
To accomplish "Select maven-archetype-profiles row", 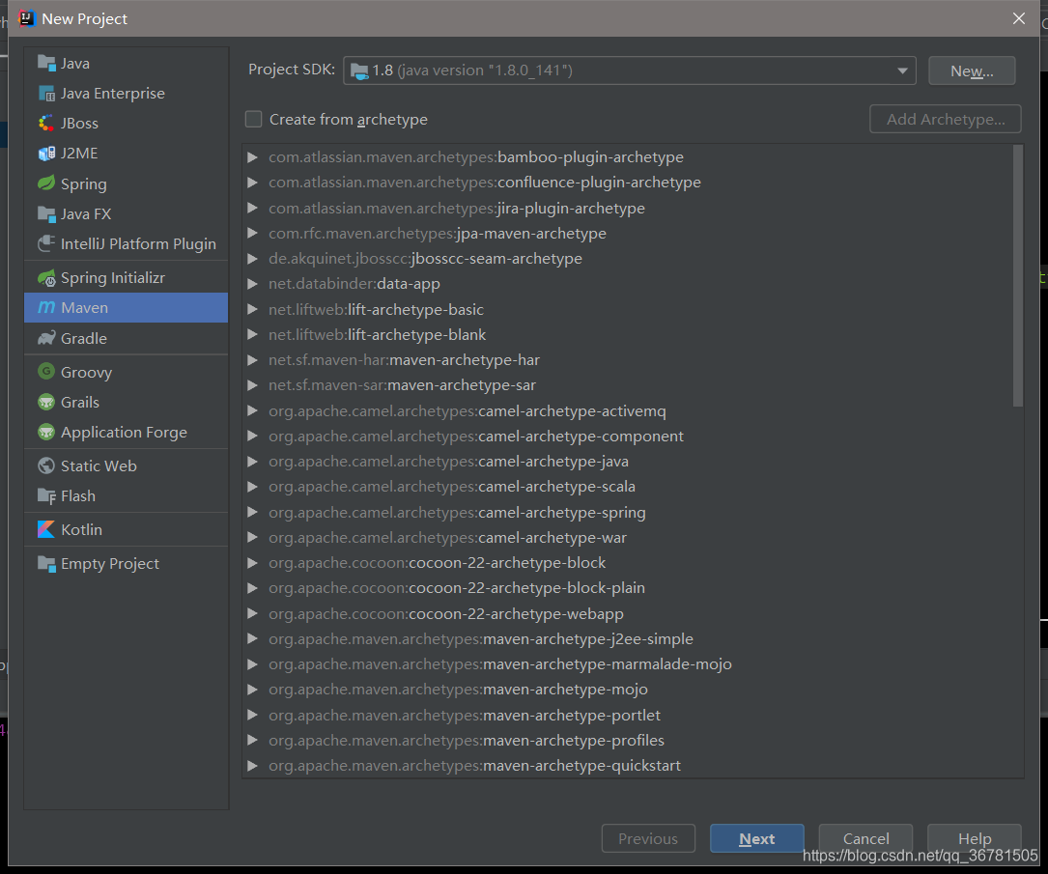I will pos(633,741).
